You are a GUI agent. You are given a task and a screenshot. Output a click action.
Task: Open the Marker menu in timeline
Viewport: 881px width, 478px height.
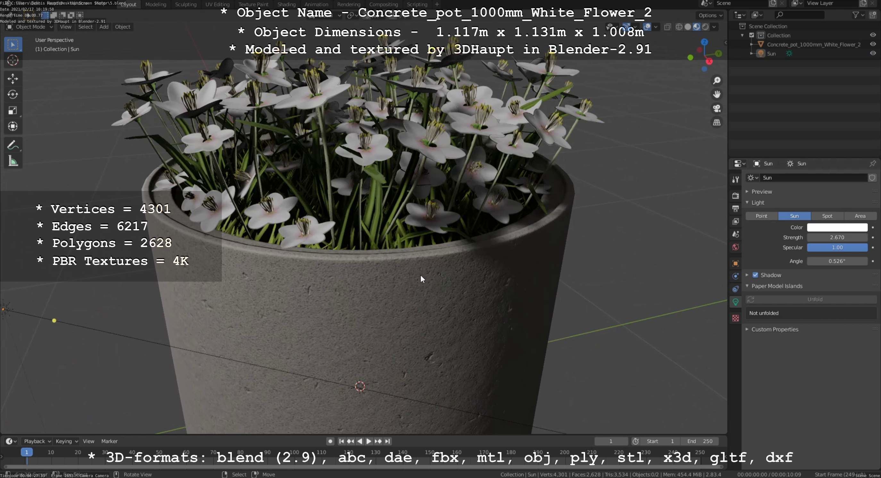tap(109, 441)
